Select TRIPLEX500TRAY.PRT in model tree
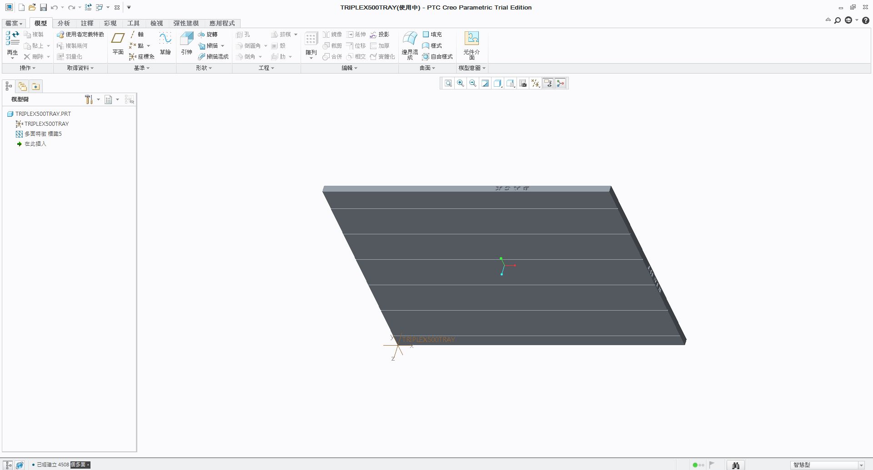The width and height of the screenshot is (873, 470). (x=39, y=114)
